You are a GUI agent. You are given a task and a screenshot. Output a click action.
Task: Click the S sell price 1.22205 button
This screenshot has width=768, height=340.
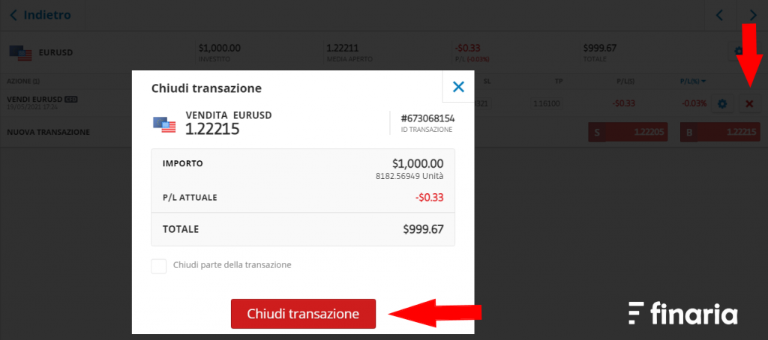(x=628, y=132)
